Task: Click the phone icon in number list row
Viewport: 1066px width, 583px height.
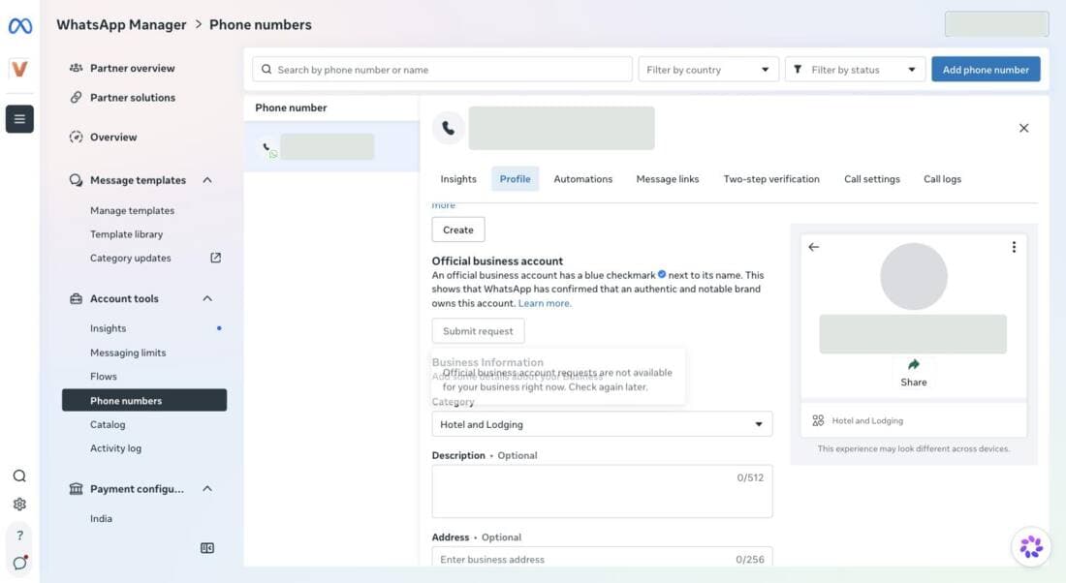Action: pos(266,146)
